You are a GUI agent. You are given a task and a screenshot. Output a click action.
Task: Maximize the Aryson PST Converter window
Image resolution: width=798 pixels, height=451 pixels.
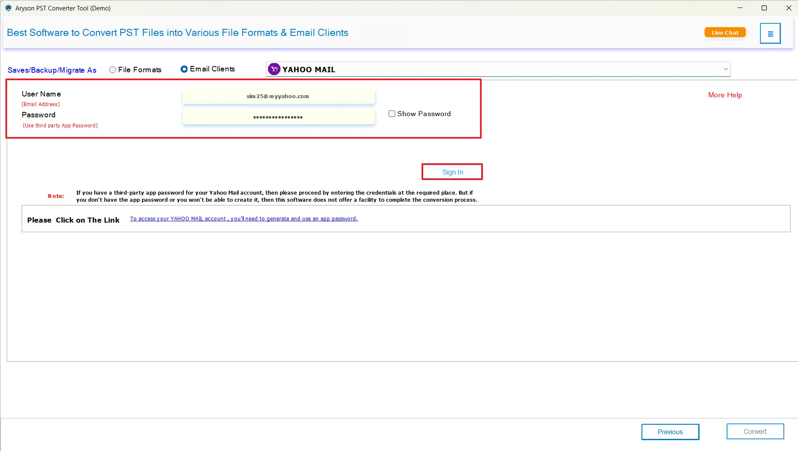pos(764,8)
